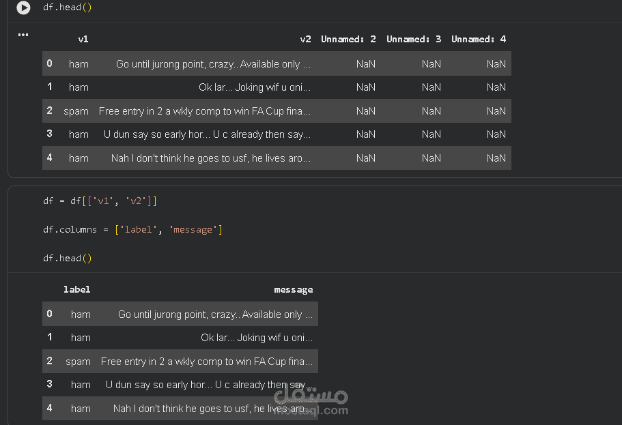The width and height of the screenshot is (622, 425).
Task: Click the 'spam' value in the label column
Action: [x=78, y=362]
